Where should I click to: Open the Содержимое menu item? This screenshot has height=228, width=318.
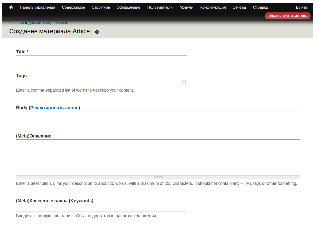click(73, 7)
